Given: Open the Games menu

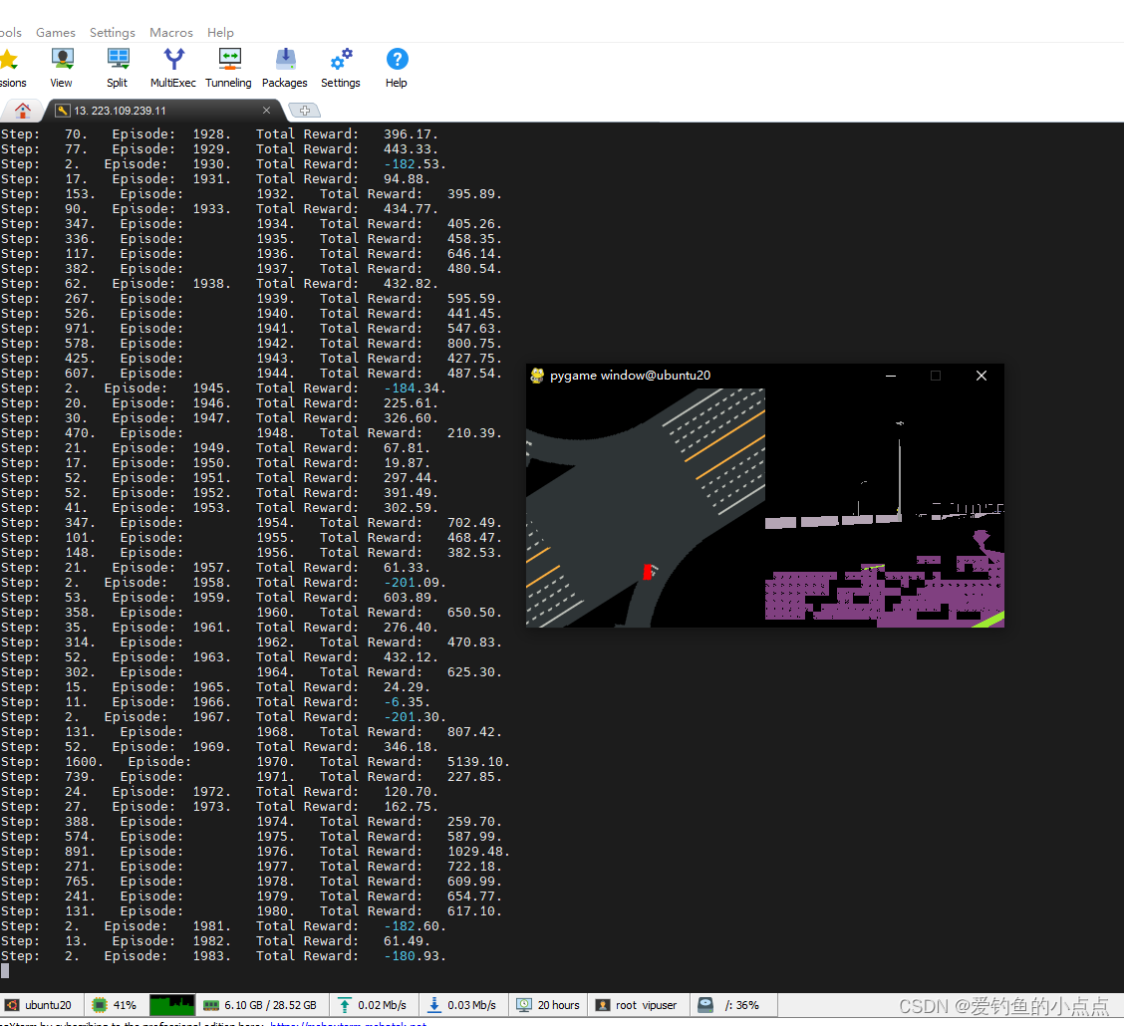Looking at the screenshot, I should [56, 33].
